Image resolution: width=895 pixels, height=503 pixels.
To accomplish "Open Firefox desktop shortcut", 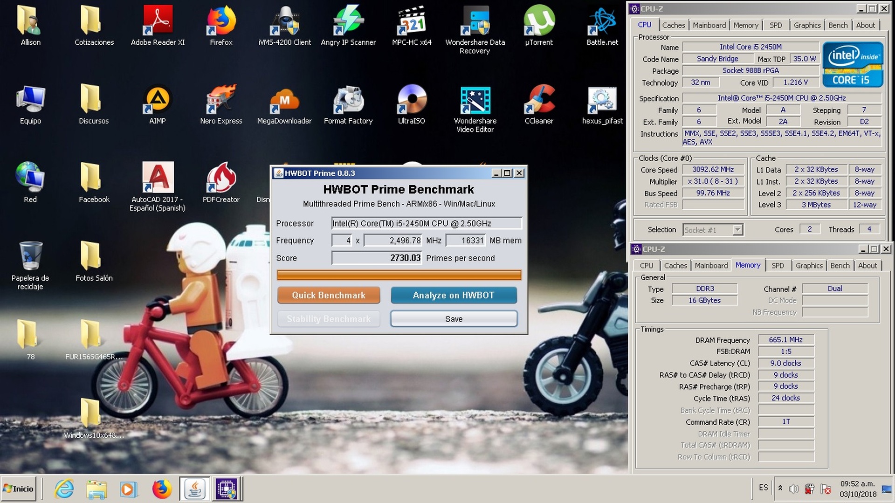I will [221, 26].
